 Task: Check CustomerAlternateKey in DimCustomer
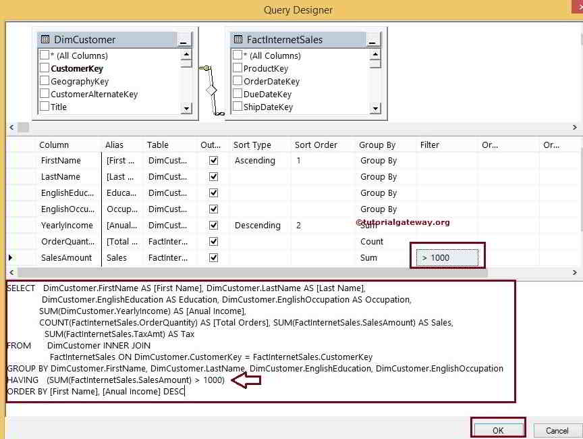(x=45, y=93)
